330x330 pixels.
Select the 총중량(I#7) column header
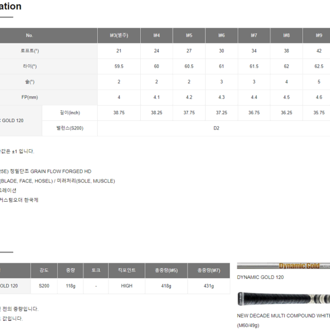point(209,270)
